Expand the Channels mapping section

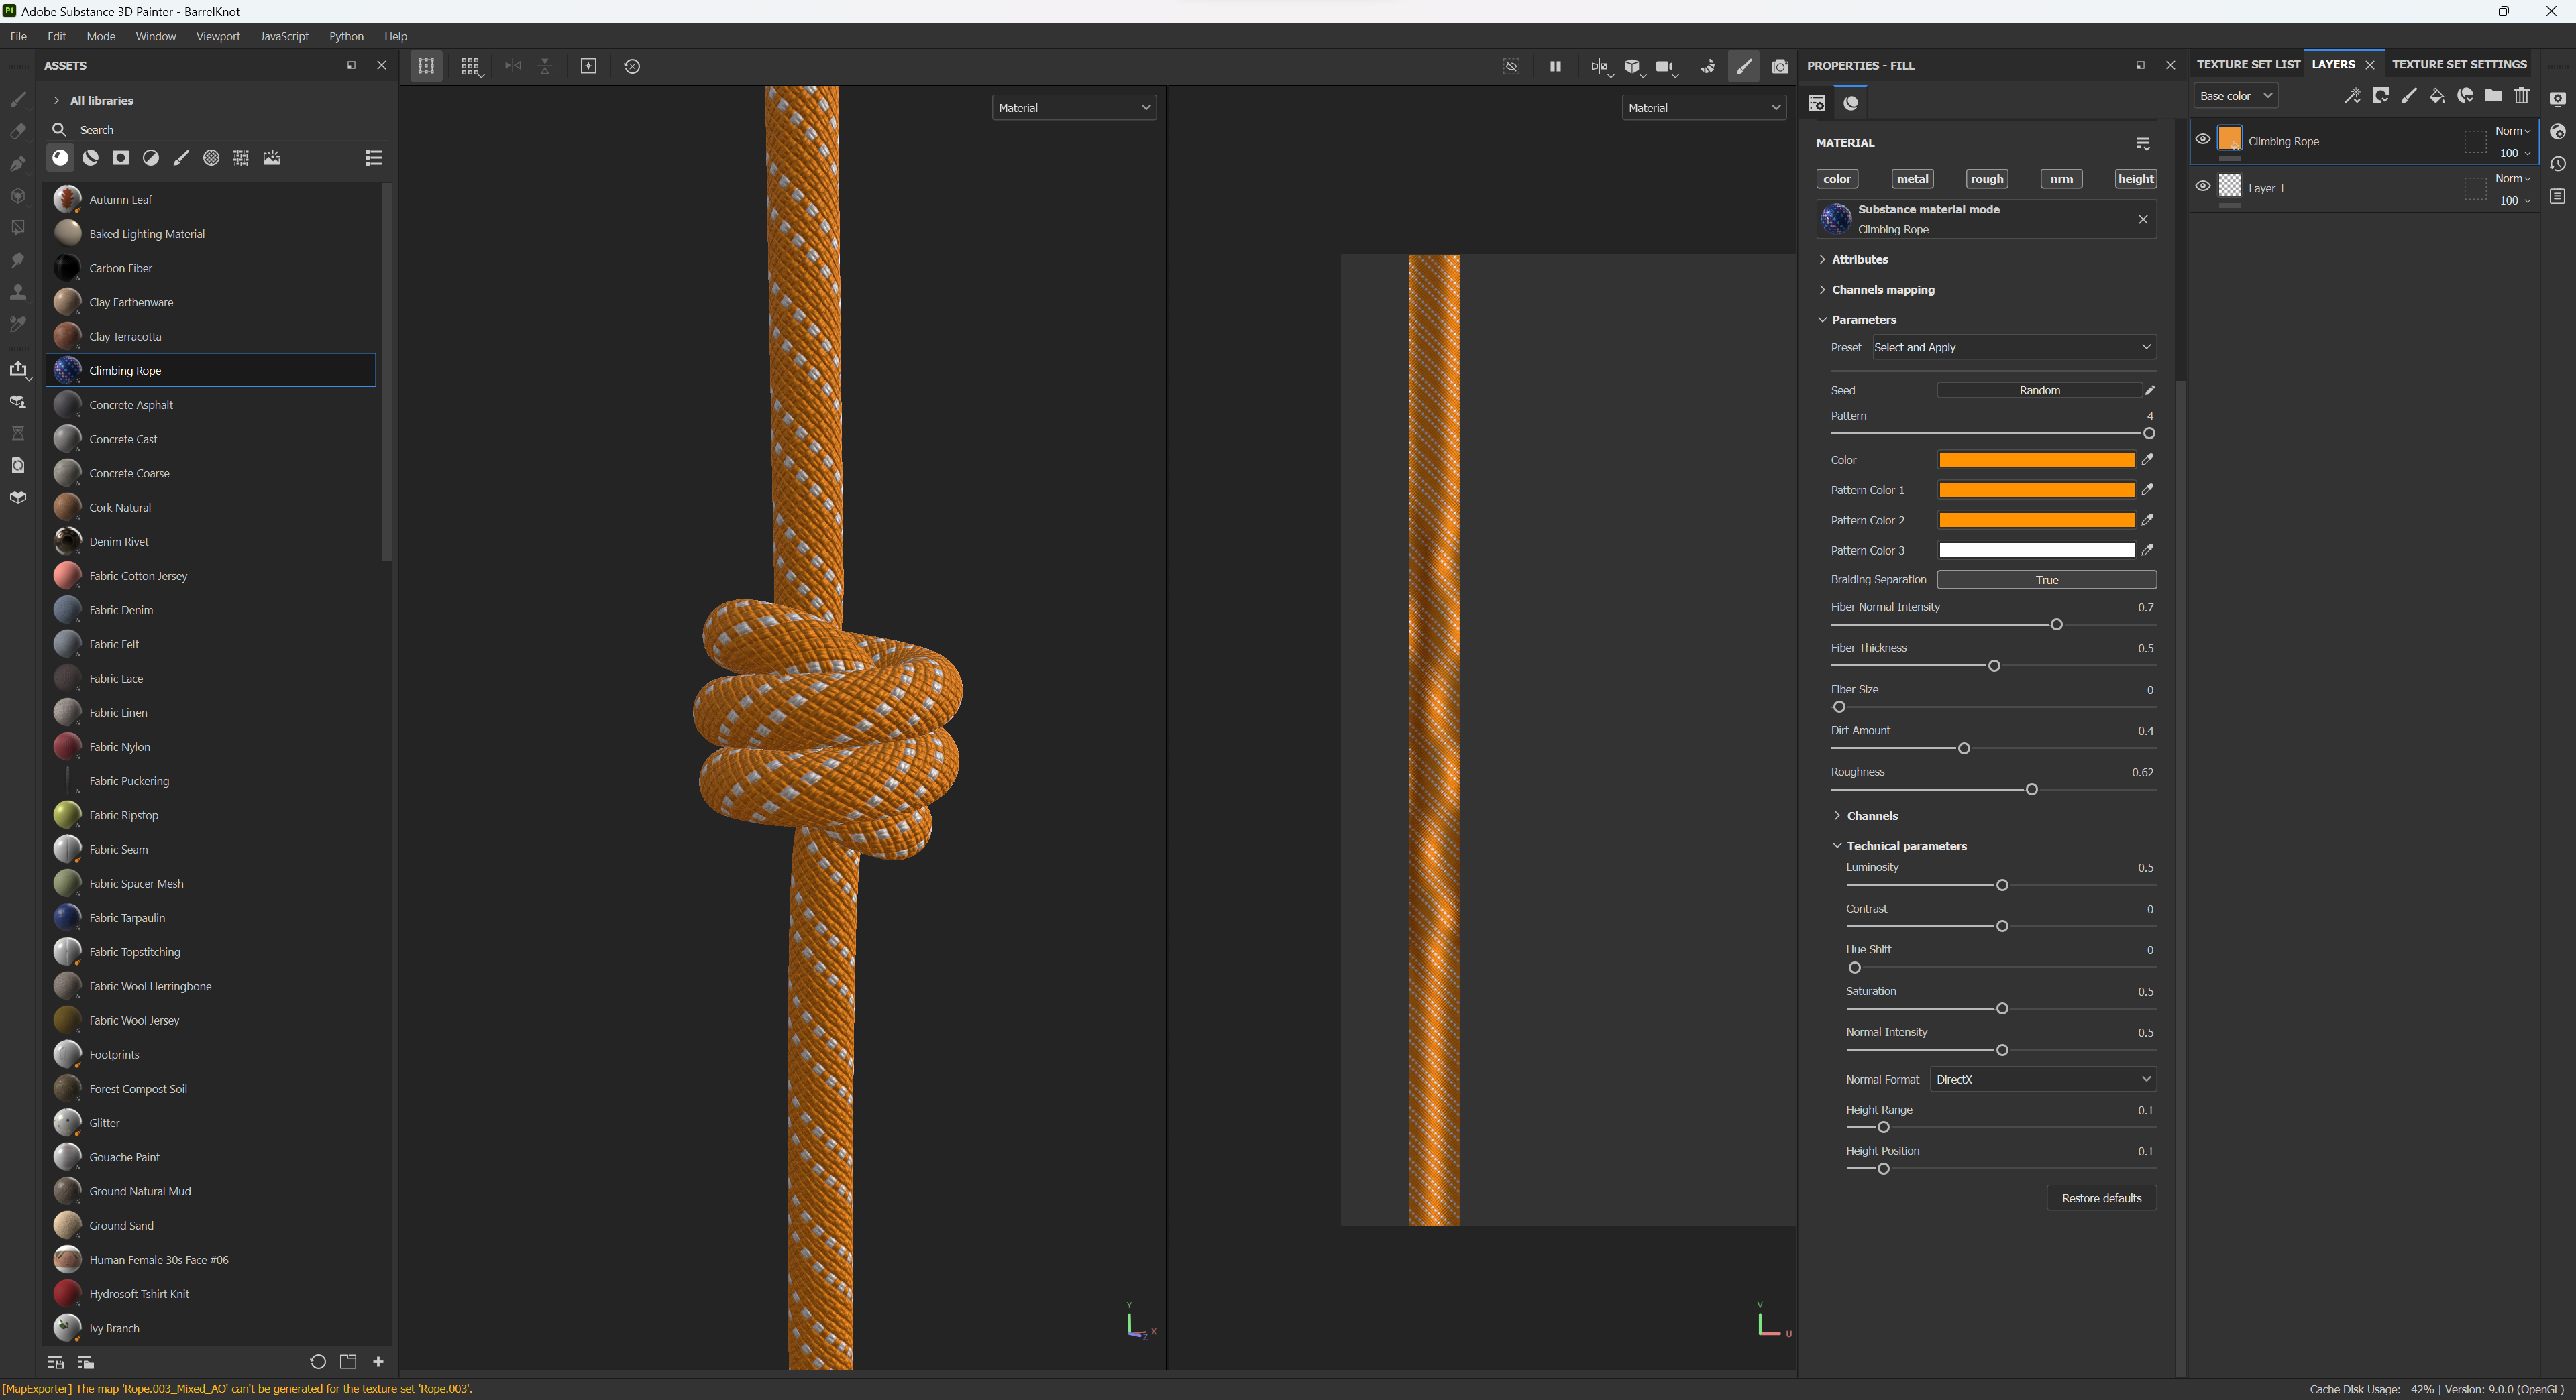pyautogui.click(x=1882, y=290)
